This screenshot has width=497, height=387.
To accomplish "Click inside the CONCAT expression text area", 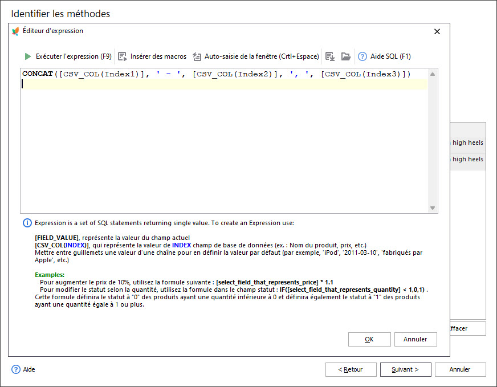I will click(x=222, y=142).
